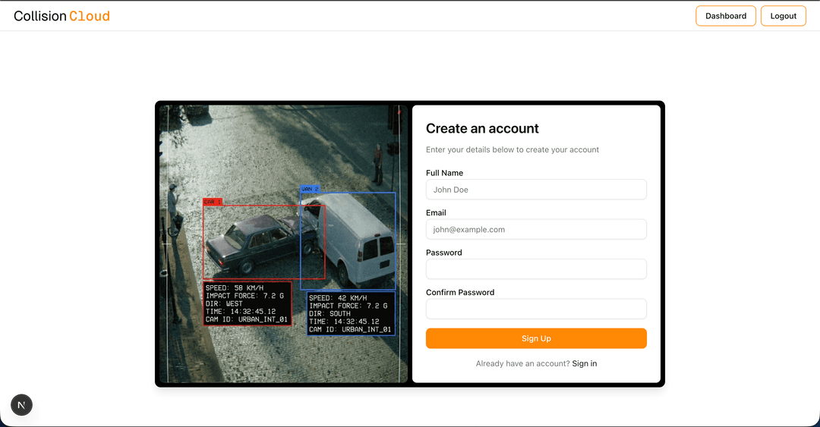This screenshot has height=427, width=820.
Task: Open the Dashboard page
Action: pos(725,16)
